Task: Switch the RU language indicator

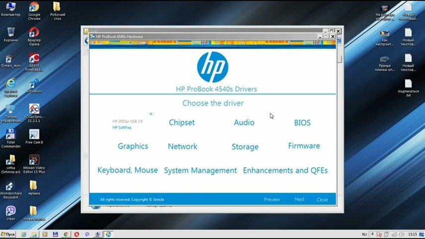Action: (x=364, y=235)
